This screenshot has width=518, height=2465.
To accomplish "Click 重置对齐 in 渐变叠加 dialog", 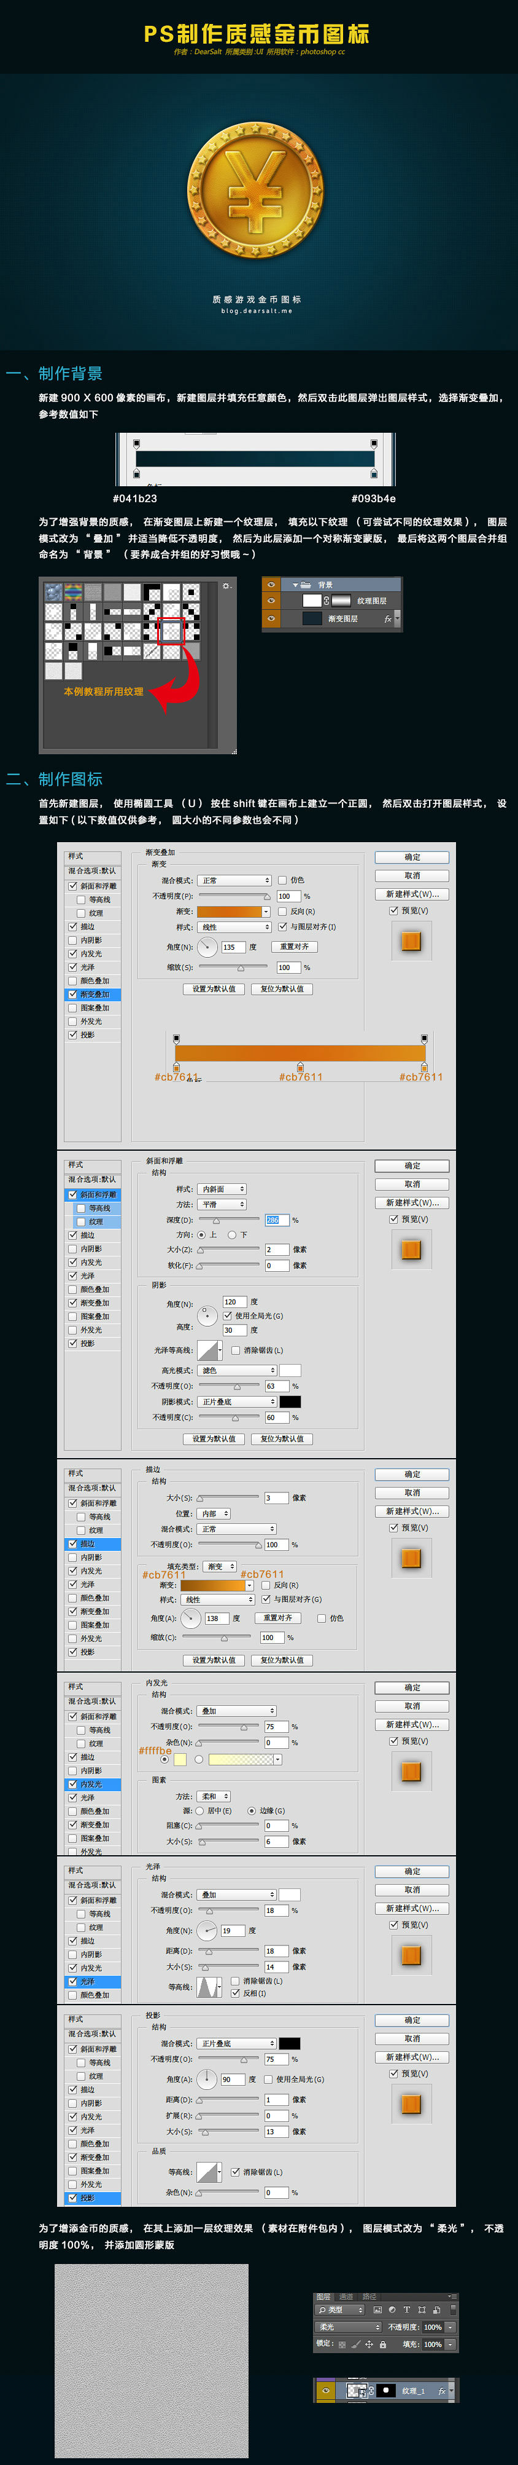I will point(295,947).
